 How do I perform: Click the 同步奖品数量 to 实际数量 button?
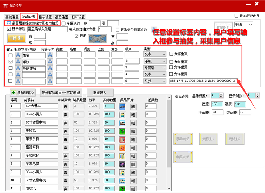tap(60, 93)
